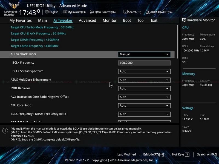Screen dimensions: 219x164
Task: Open ASUS MultiCore Enhancement dropdown
Action: tap(144, 80)
